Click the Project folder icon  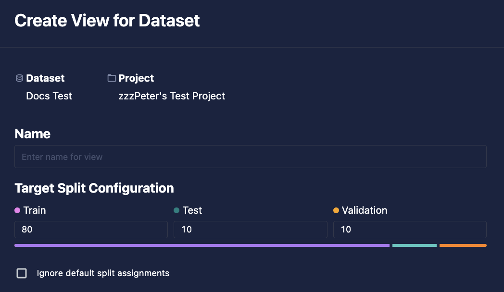pyautogui.click(x=112, y=78)
